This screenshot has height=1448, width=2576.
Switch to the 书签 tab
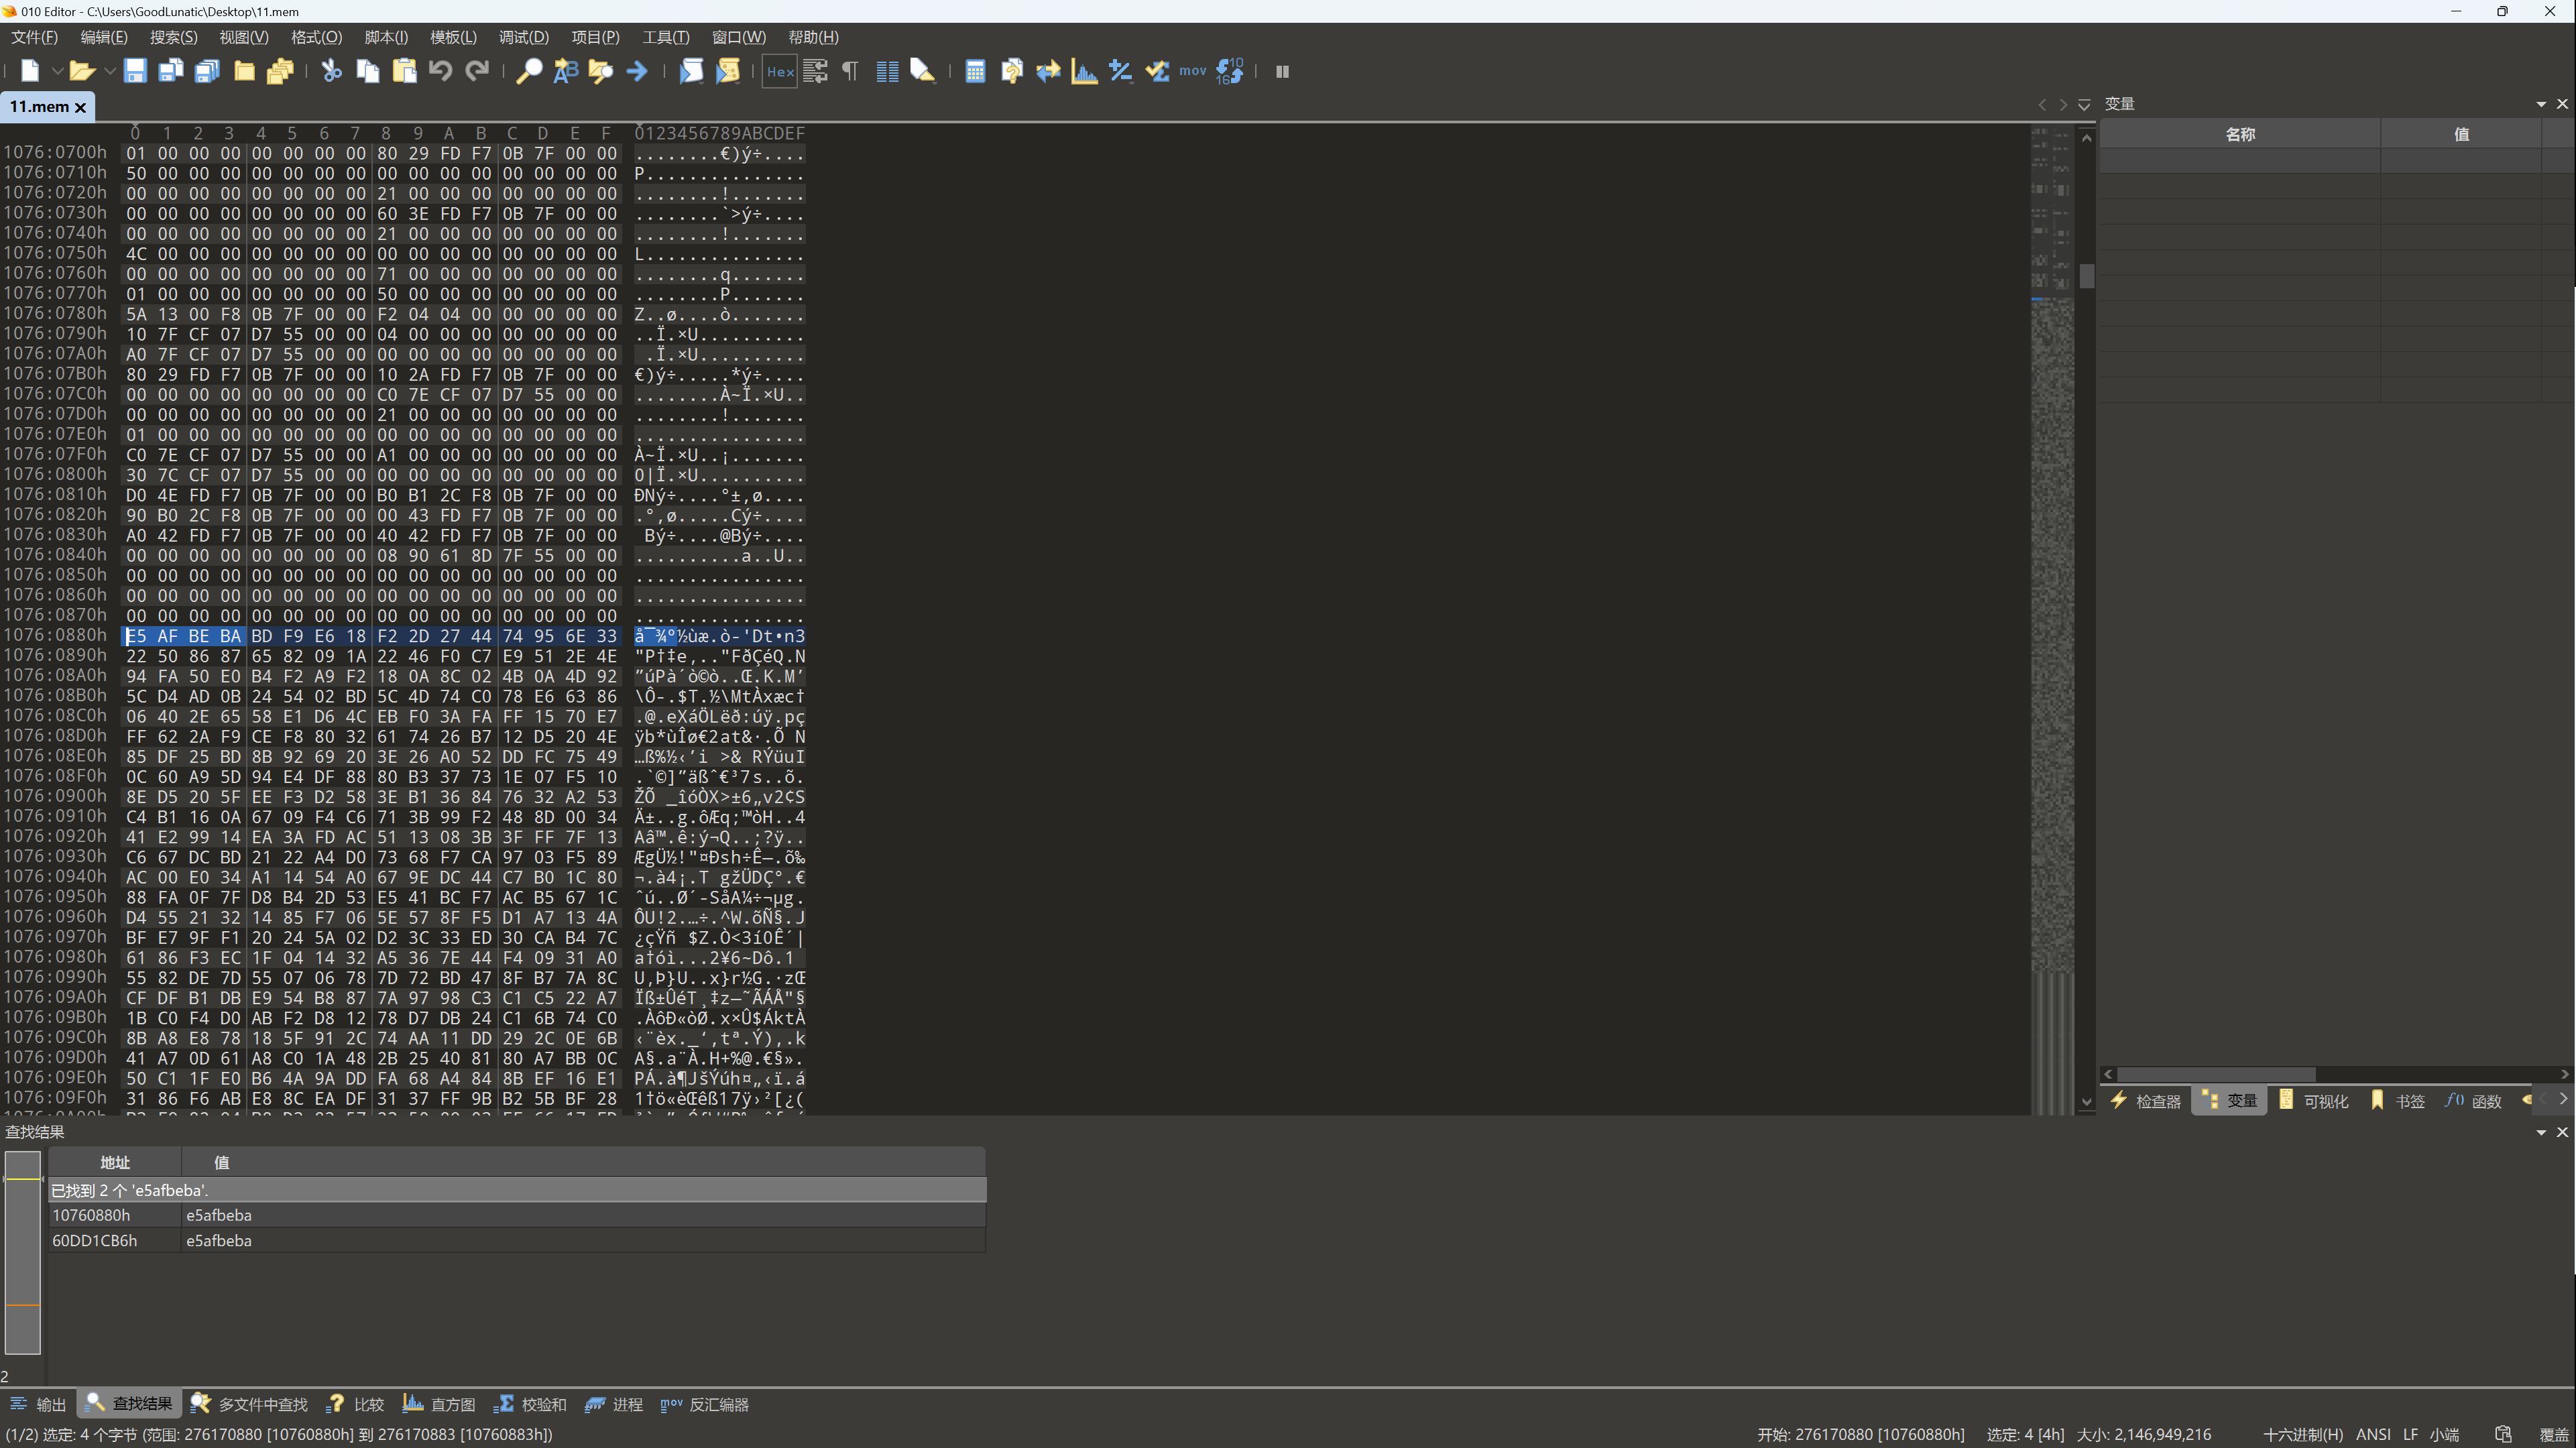(2398, 1101)
